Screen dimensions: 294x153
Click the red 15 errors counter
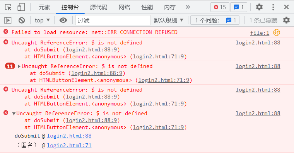[220, 7]
